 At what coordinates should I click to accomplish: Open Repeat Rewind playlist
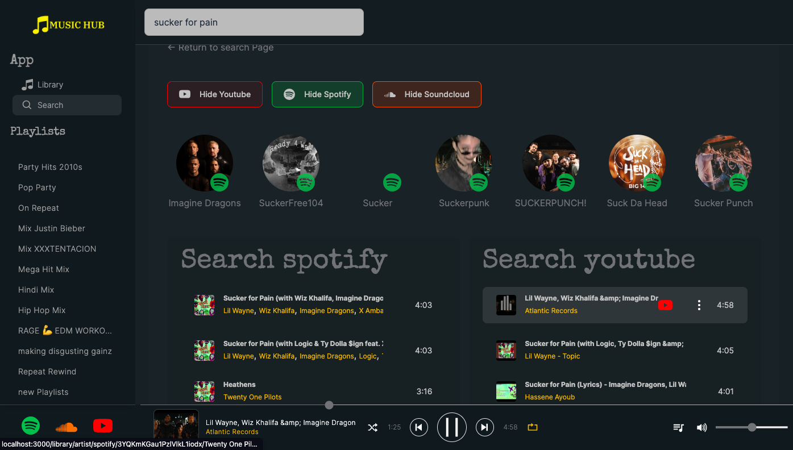click(47, 372)
